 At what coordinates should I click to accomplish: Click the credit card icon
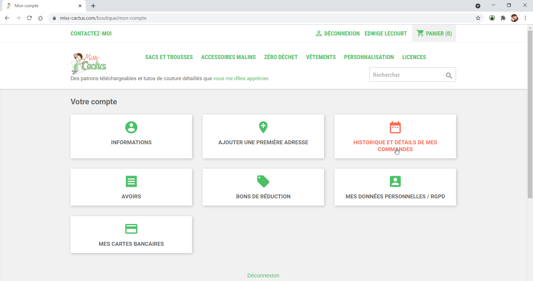tap(131, 229)
